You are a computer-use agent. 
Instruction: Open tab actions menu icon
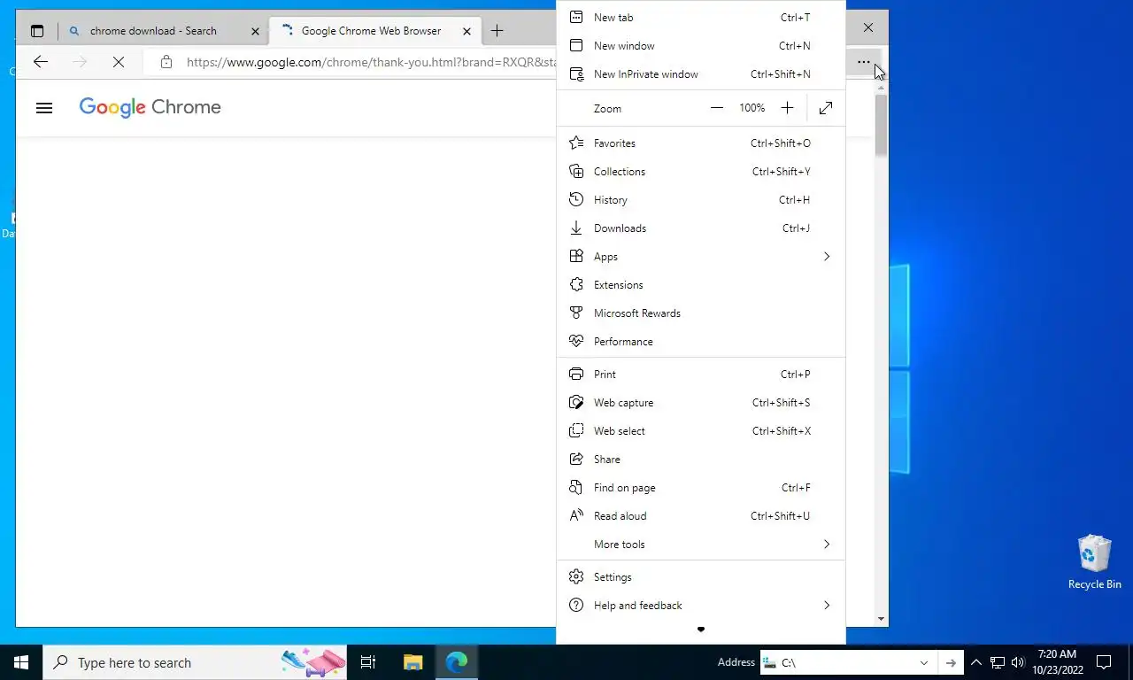point(37,31)
